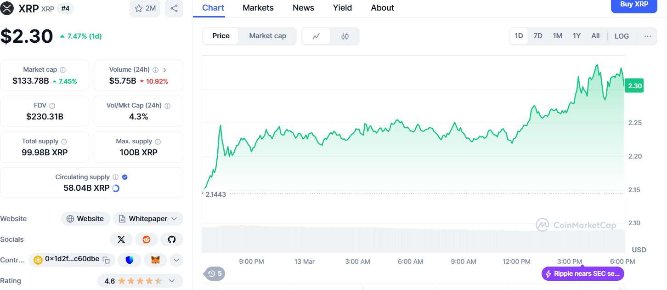The width and height of the screenshot is (667, 290).
Task: Show Market cap info tooltip icon
Action: 63,70
